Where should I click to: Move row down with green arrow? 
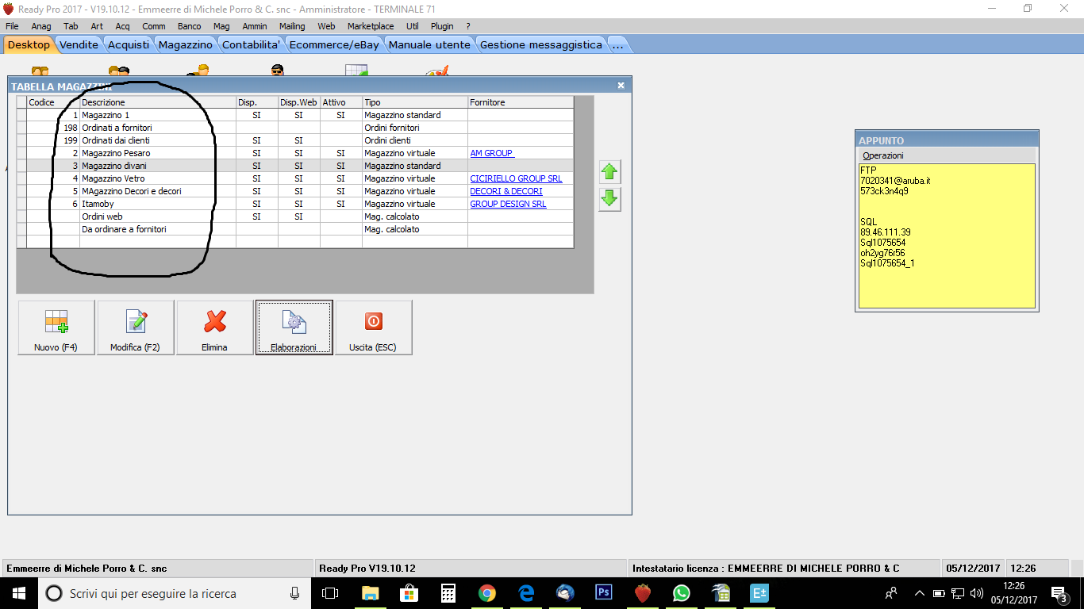(609, 199)
